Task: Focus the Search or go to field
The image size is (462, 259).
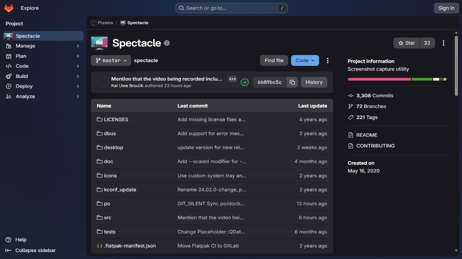Action: pos(232,8)
